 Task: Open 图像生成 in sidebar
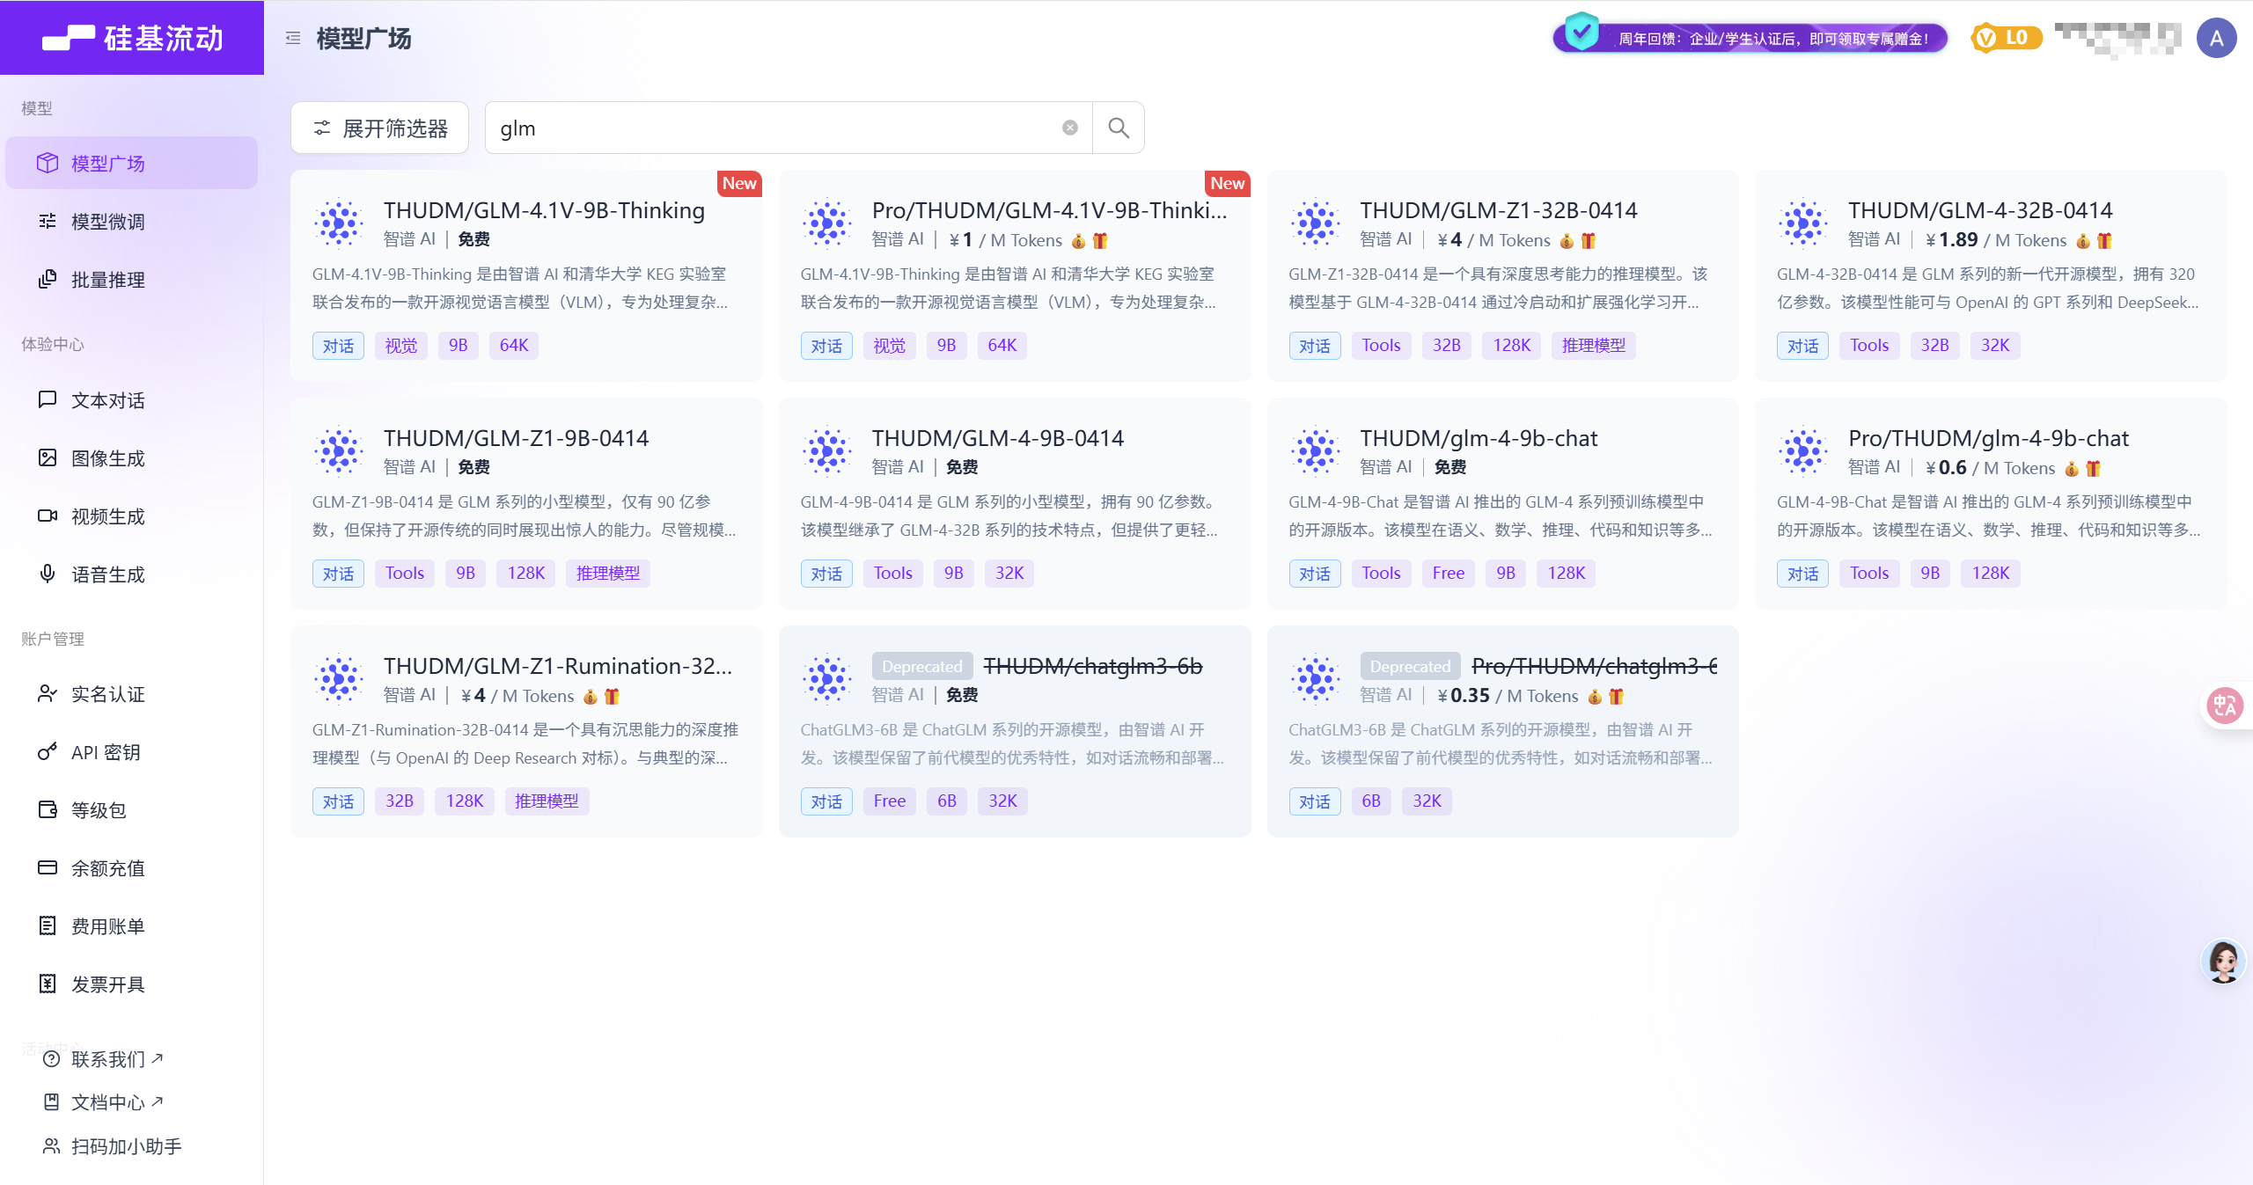tap(132, 458)
